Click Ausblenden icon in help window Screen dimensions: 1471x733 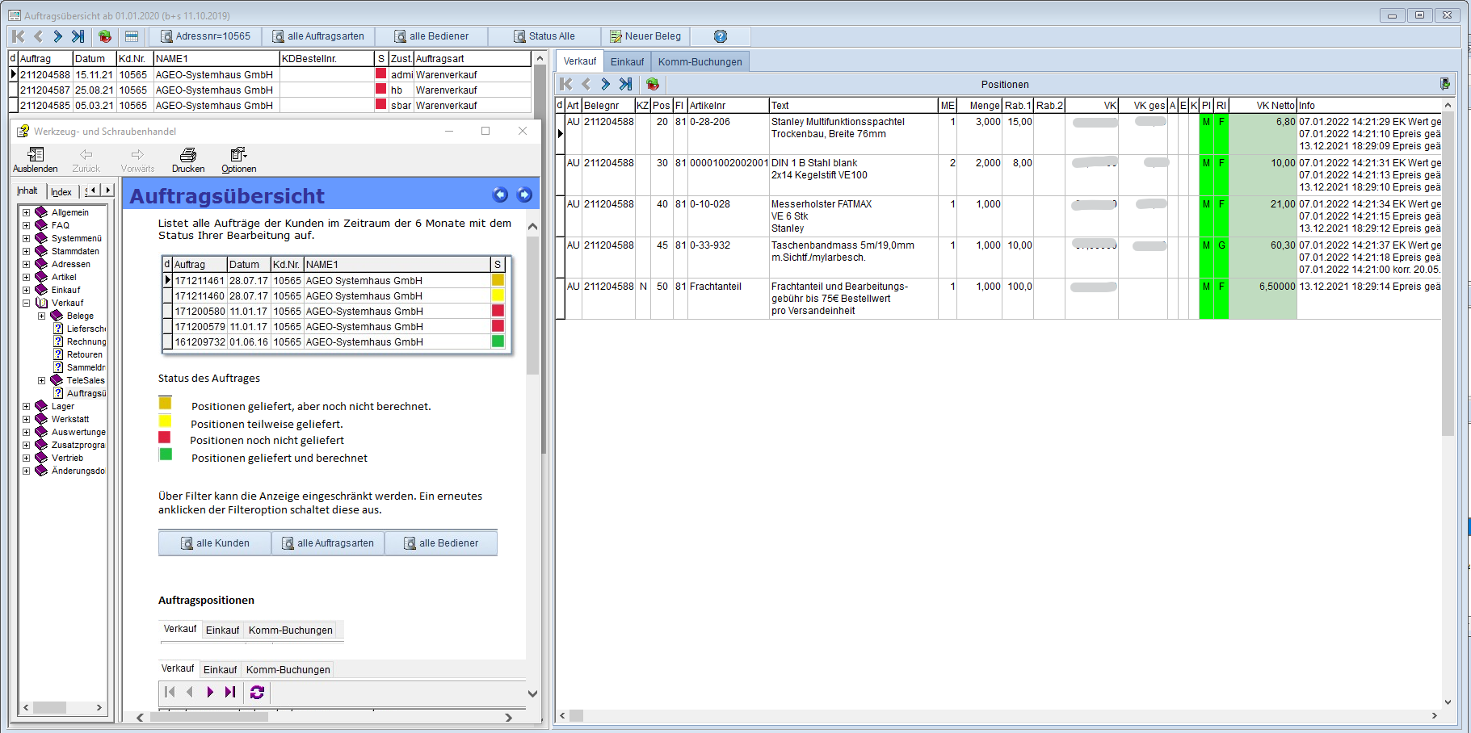pyautogui.click(x=36, y=160)
